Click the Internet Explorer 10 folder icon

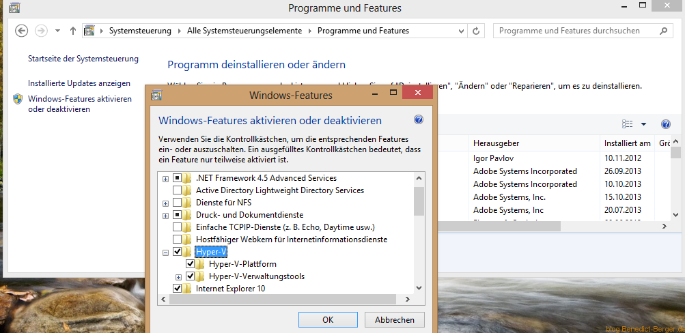(x=187, y=289)
